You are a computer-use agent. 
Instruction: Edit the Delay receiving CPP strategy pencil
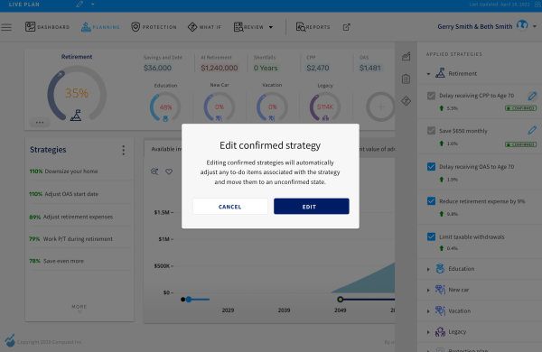(532, 96)
